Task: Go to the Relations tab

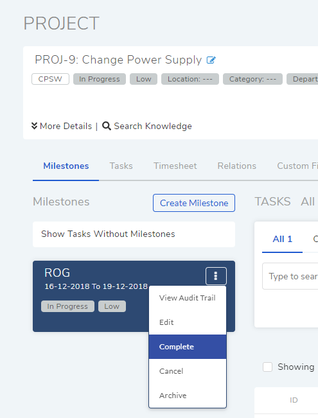Action: [237, 166]
